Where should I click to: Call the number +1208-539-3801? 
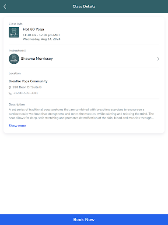(x=25, y=93)
